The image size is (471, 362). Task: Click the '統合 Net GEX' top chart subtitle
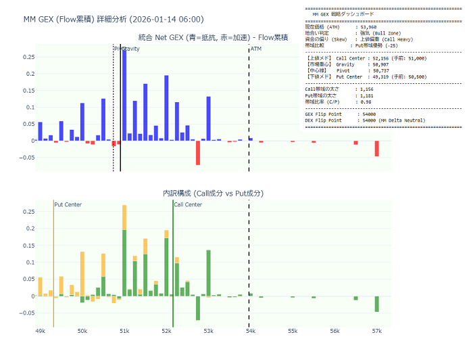click(213, 37)
